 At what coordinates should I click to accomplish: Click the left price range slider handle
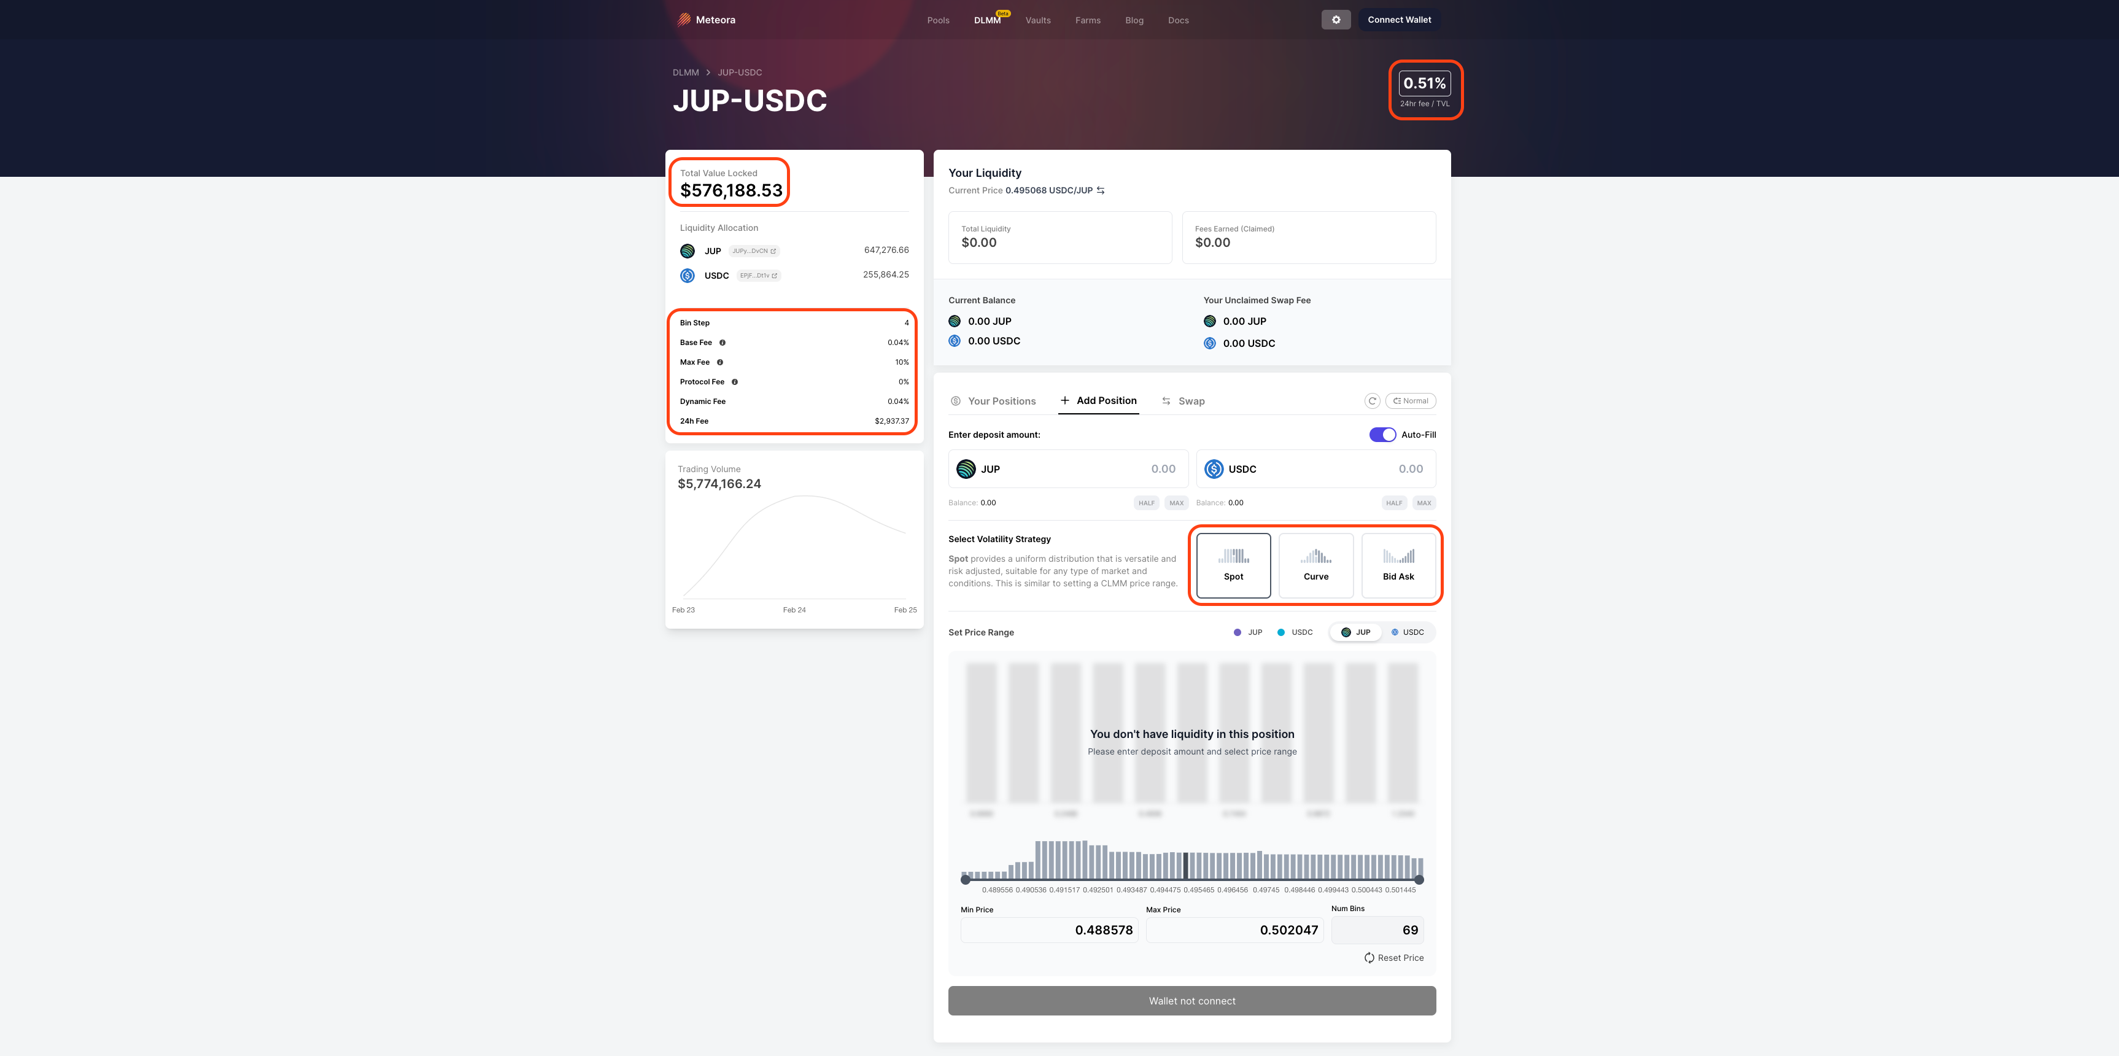point(966,880)
